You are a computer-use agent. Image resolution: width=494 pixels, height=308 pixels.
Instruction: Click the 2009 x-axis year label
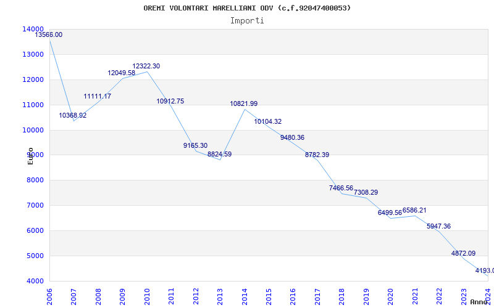point(122,296)
